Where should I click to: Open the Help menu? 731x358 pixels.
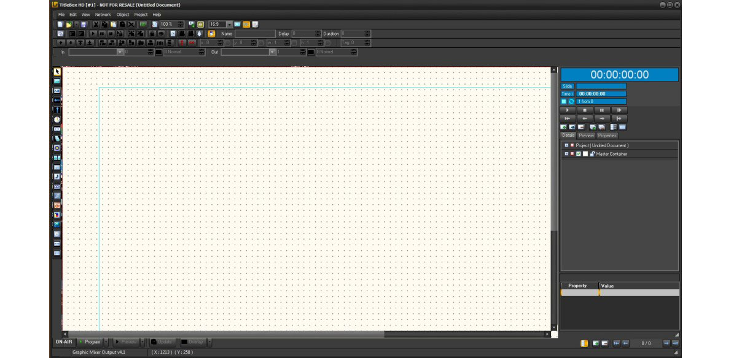click(157, 15)
